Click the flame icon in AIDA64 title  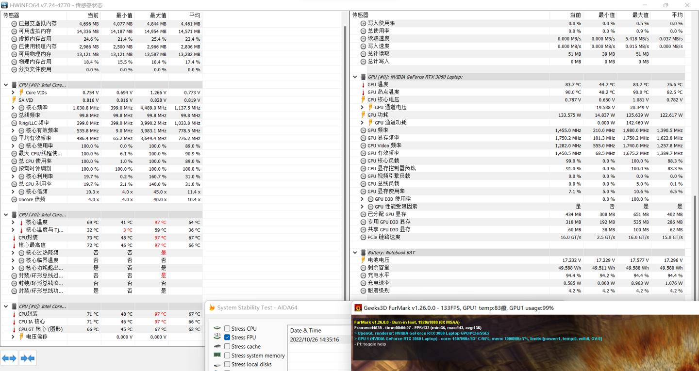(x=212, y=307)
